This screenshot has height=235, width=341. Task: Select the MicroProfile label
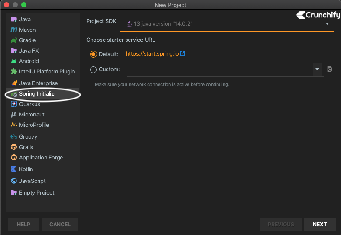[x=34, y=125]
